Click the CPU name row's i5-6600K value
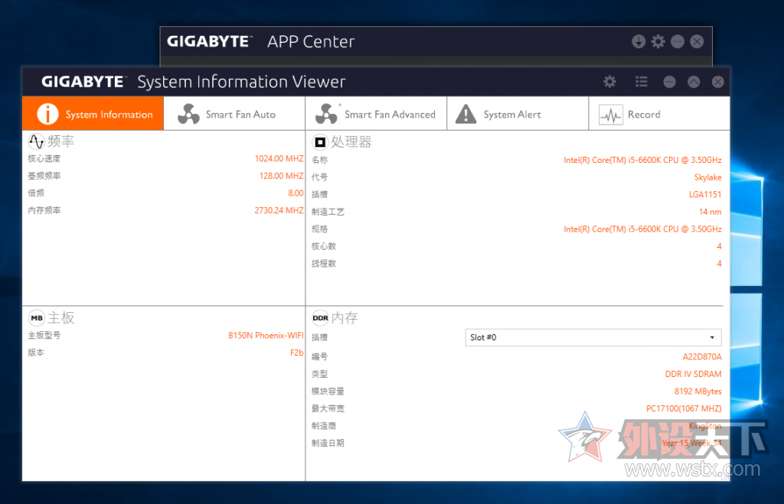 tap(642, 160)
